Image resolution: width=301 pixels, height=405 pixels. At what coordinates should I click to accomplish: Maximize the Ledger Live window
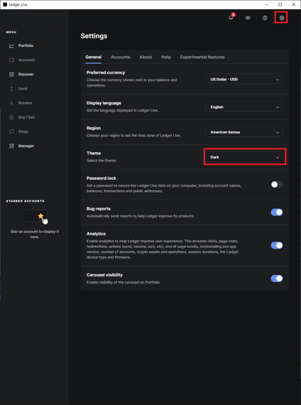click(280, 4)
